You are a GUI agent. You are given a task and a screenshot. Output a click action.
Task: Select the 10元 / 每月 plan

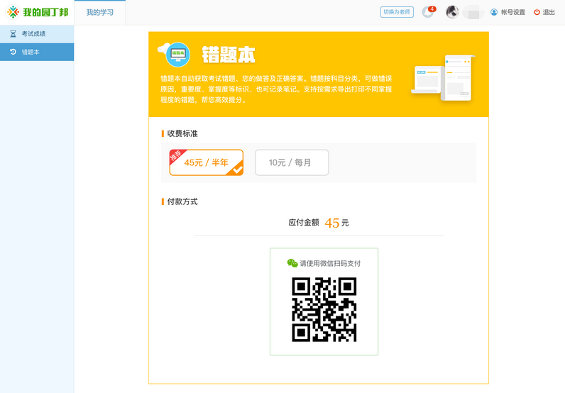coord(292,162)
